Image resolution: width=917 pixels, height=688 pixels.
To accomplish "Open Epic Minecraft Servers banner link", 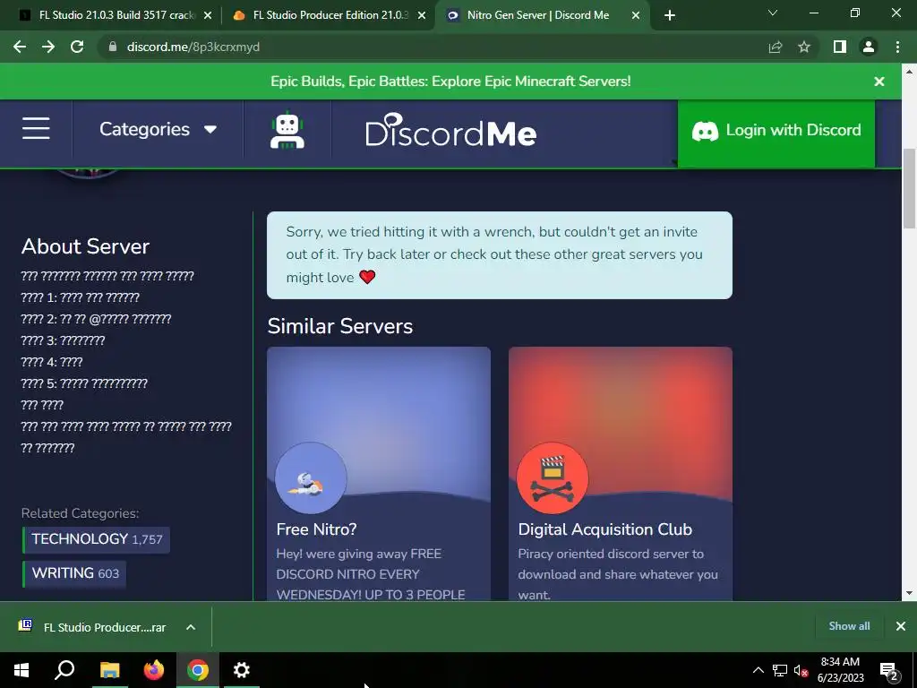I will [450, 82].
